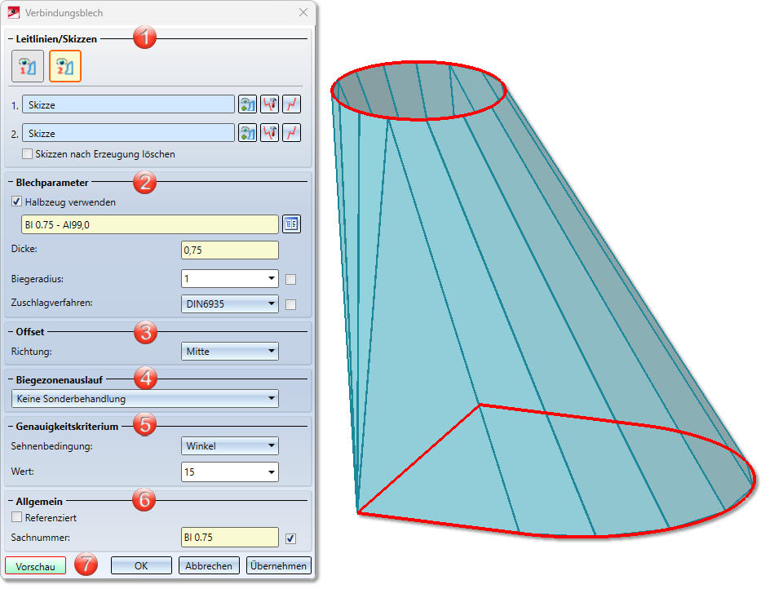Click the Vorschau button

click(x=35, y=566)
